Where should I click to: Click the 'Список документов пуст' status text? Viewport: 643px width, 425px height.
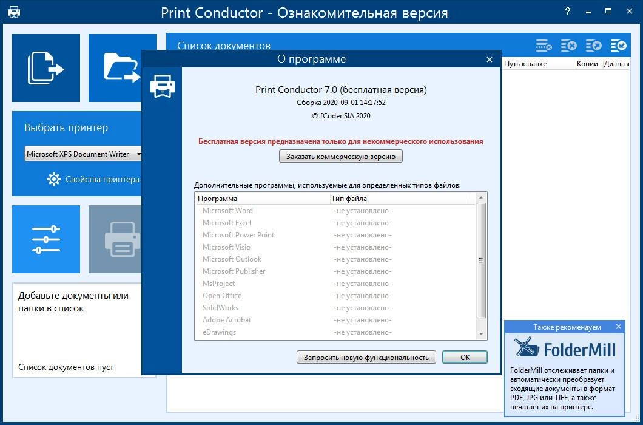pyautogui.click(x=66, y=367)
